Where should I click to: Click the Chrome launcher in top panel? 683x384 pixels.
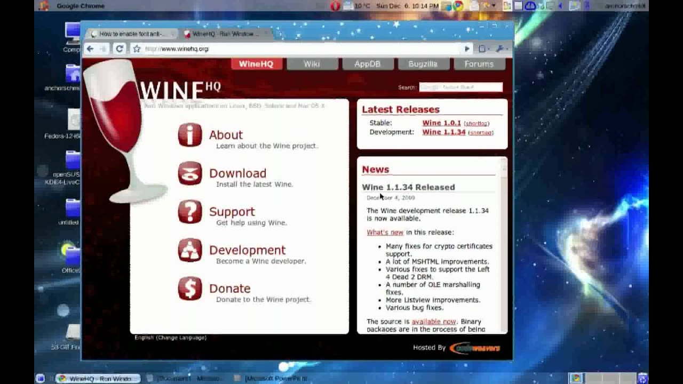coord(458,6)
